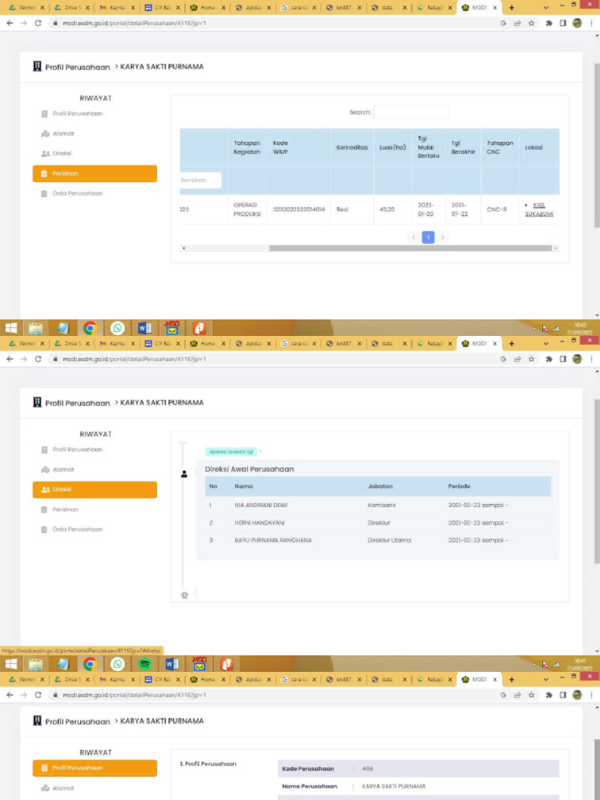Select the highlighted Perizinan sidebar item
Image resolution: width=600 pixels, height=800 pixels.
(x=95, y=173)
